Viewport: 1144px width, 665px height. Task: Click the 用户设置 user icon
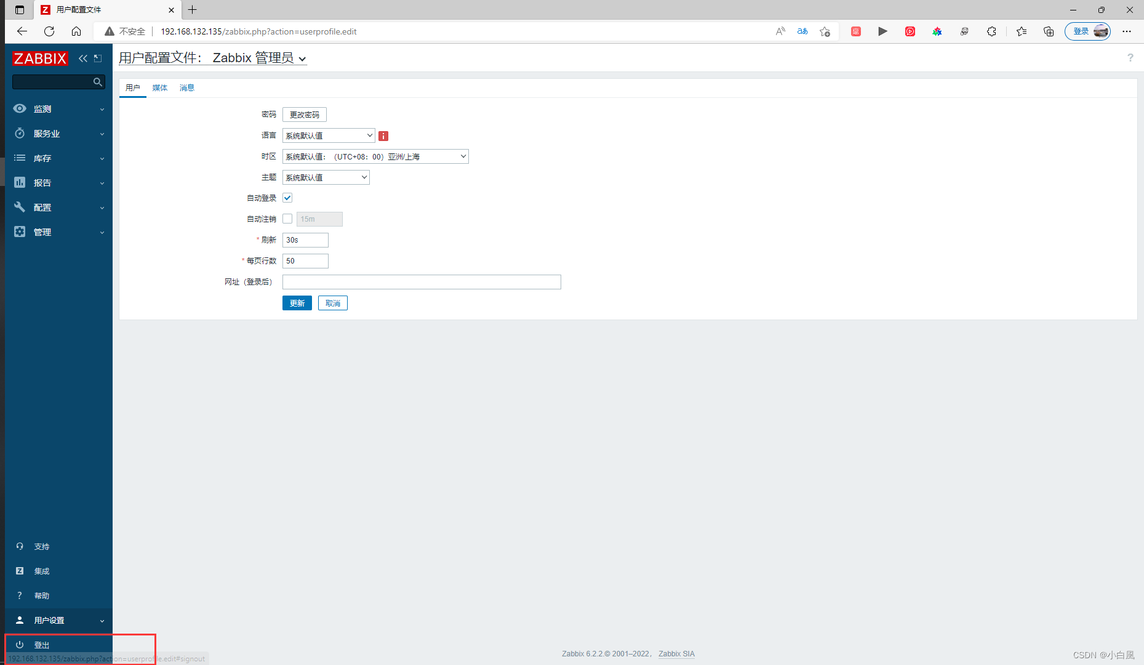pyautogui.click(x=20, y=621)
